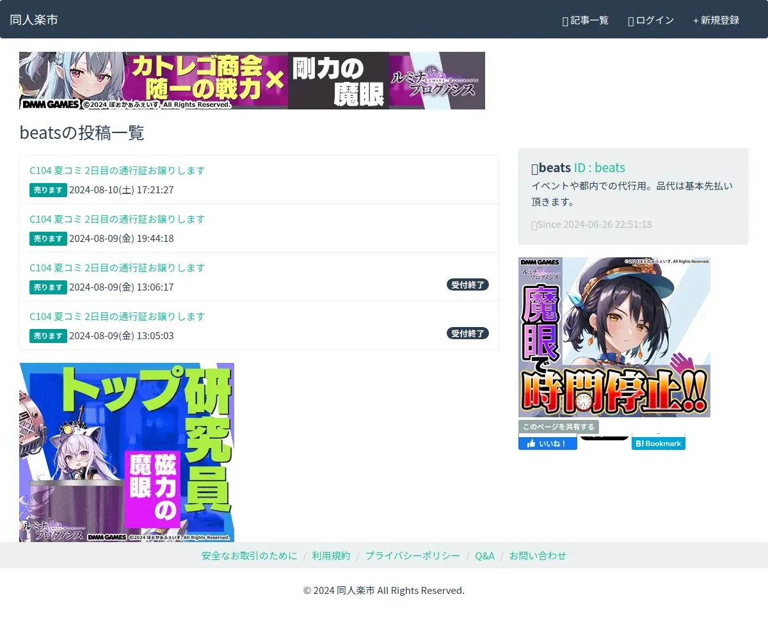768x640 pixels.
Task: Click 売ります badge on the 13:06:17 row
Action: point(48,287)
